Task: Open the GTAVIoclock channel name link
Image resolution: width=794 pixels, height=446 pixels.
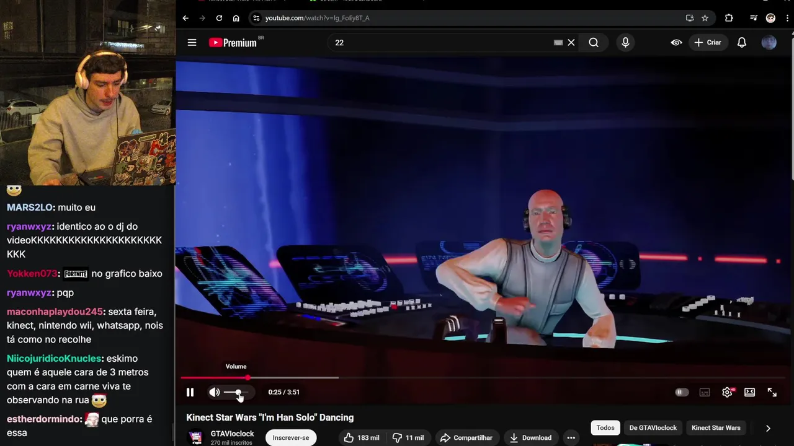Action: (x=232, y=434)
